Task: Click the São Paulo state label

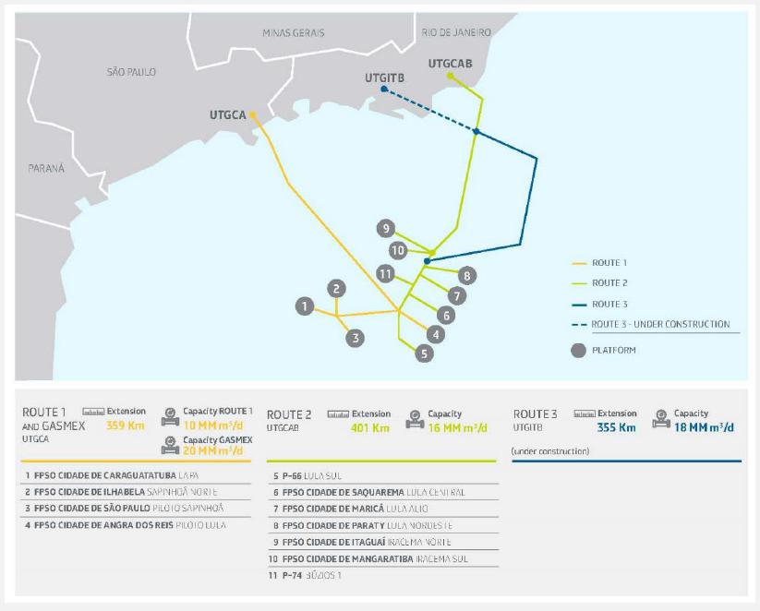Action: [x=133, y=72]
